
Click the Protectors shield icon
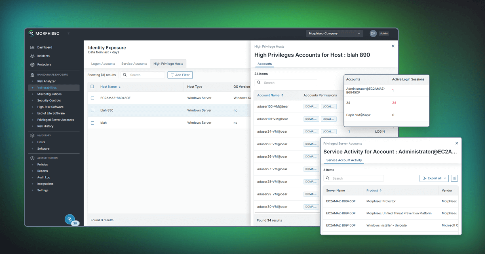(x=32, y=64)
